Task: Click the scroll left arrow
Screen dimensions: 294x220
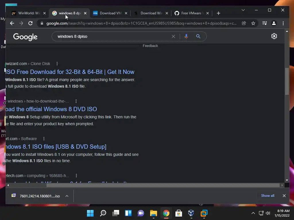Action: [8, 185]
